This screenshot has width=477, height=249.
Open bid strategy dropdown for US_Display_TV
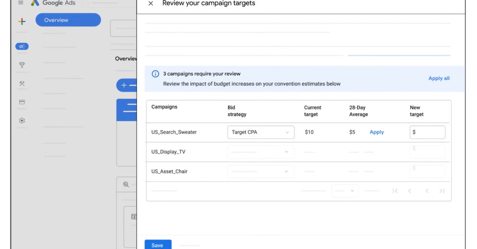click(x=261, y=152)
